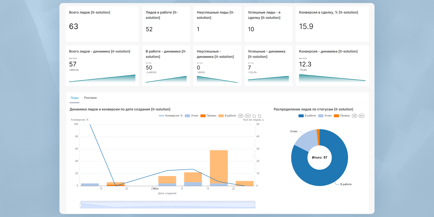Hide the 'Успех' series in bar chart legend
This screenshot has width=434, height=217.
[192, 116]
